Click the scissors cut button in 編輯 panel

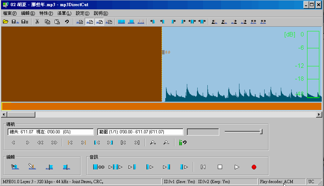tap(15, 167)
